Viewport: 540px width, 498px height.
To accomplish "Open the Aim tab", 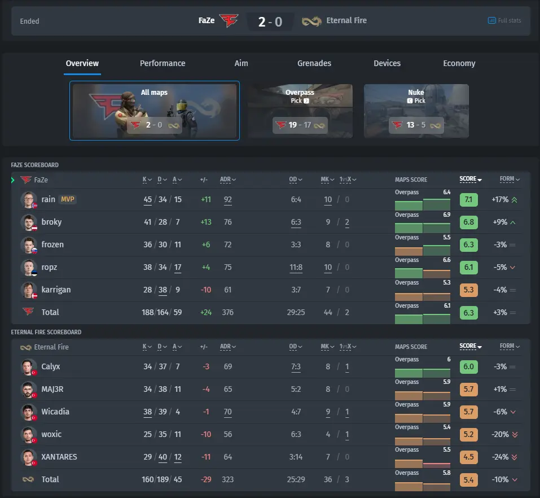I will [x=241, y=63].
